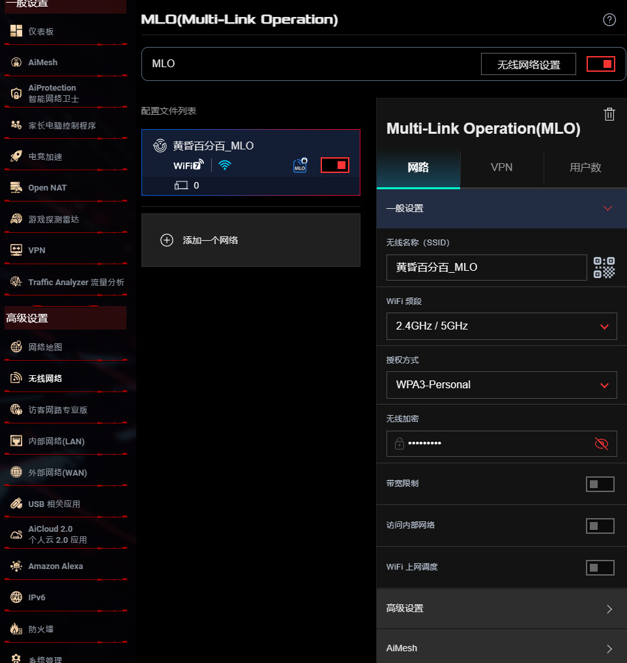The image size is (627, 663).
Task: Click USB 相关应用 icon
Action: [16, 504]
